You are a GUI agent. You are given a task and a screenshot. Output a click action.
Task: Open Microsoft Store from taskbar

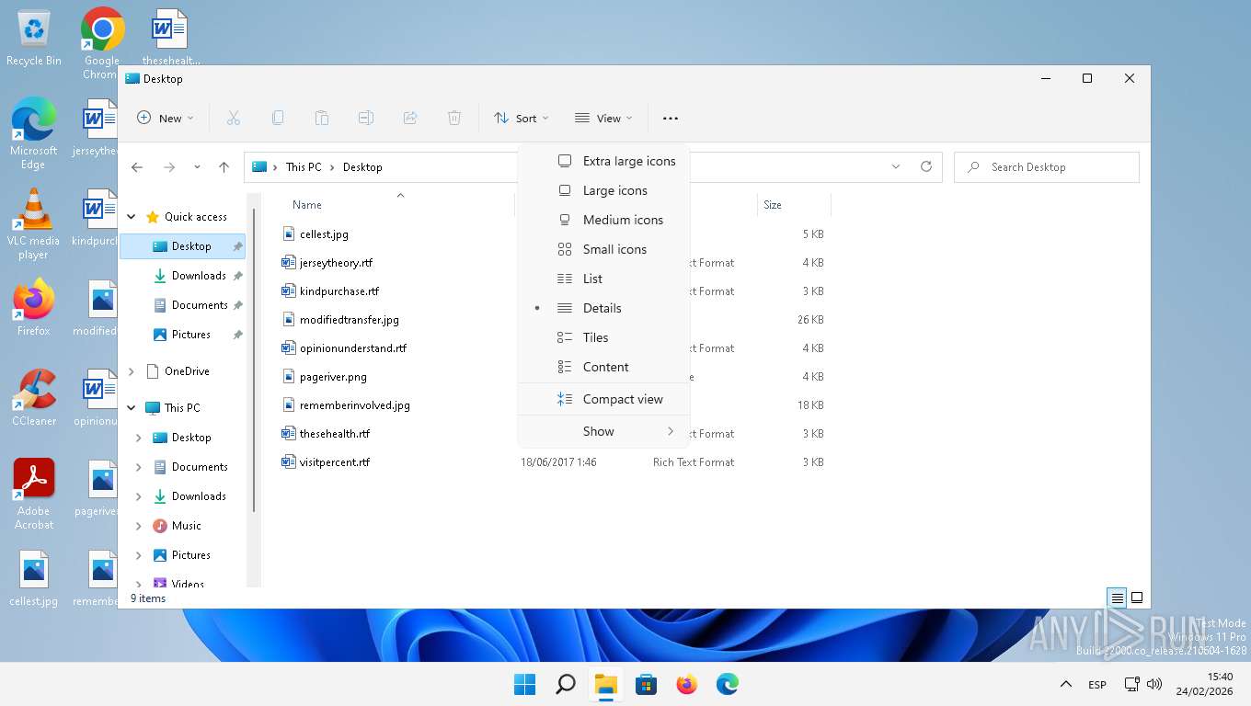point(647,684)
